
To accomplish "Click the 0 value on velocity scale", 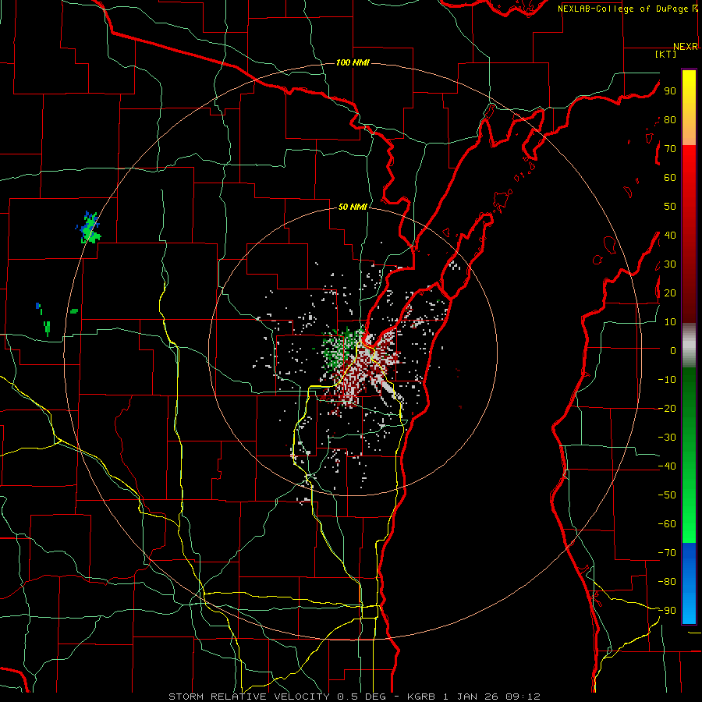I will coord(673,351).
